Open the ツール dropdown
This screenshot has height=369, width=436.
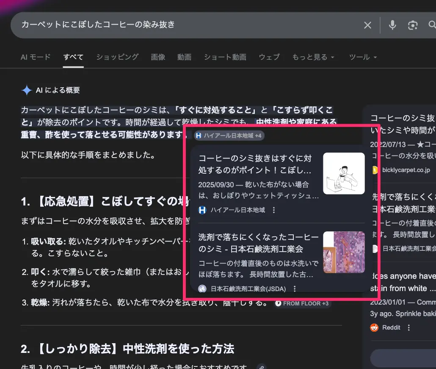click(363, 57)
